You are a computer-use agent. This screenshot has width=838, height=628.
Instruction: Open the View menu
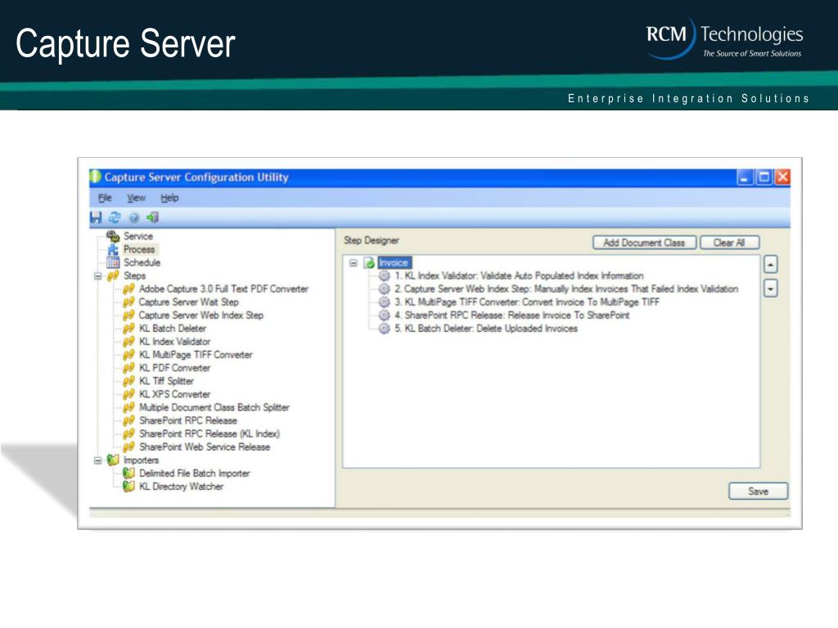[x=137, y=198]
